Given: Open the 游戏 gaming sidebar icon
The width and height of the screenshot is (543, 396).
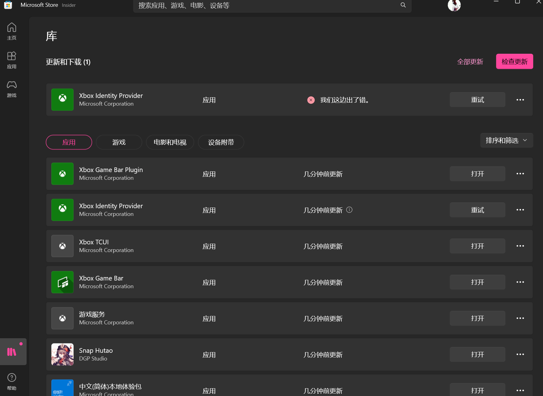Looking at the screenshot, I should 12,89.
